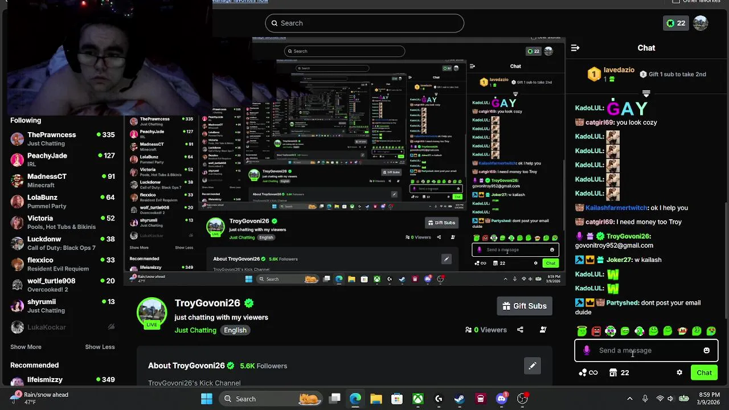Open MadnessCT channel in the Following list
Image resolution: width=729 pixels, height=410 pixels.
(x=63, y=181)
